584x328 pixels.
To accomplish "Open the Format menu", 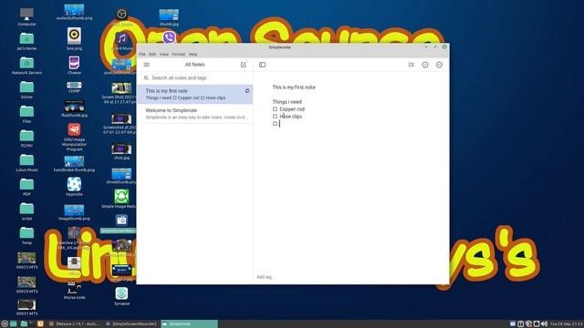I will point(179,55).
